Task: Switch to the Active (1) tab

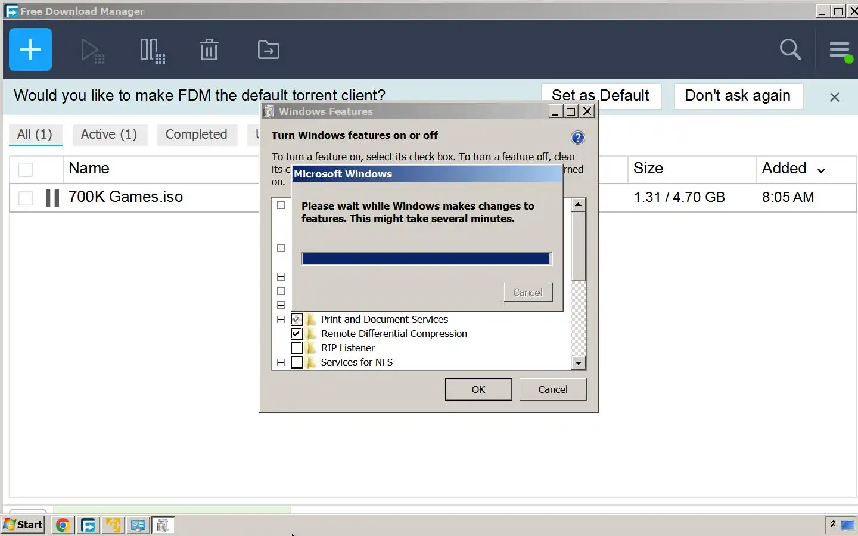Action: click(x=109, y=135)
